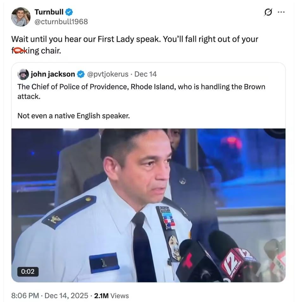Open the three-dot more options menu

click(281, 12)
